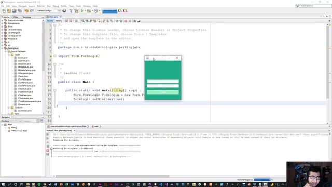Click the Output horizontal scrollbar
The width and height of the screenshot is (332, 187).
(x=112, y=176)
